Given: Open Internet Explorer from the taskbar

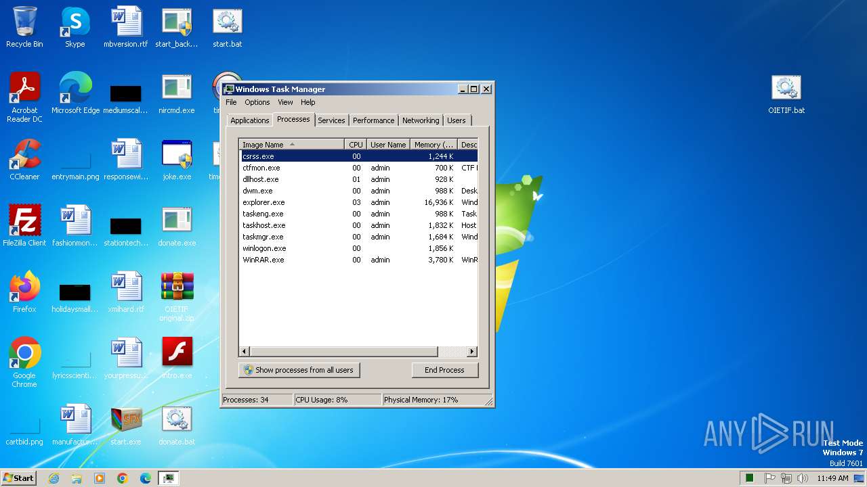Looking at the screenshot, I should coord(54,478).
